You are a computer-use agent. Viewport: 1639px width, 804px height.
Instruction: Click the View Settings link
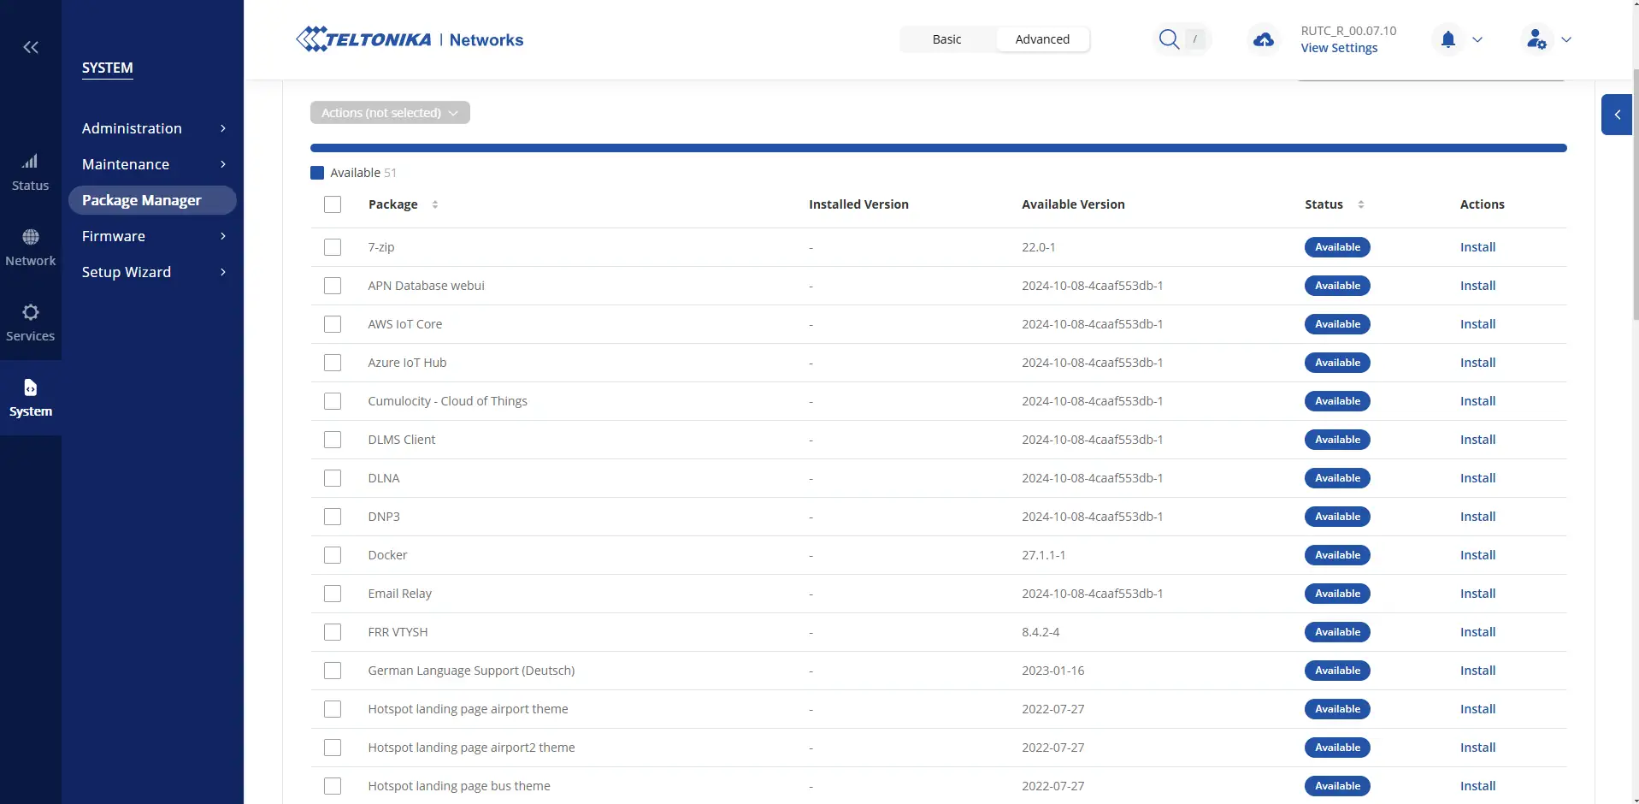click(1339, 48)
